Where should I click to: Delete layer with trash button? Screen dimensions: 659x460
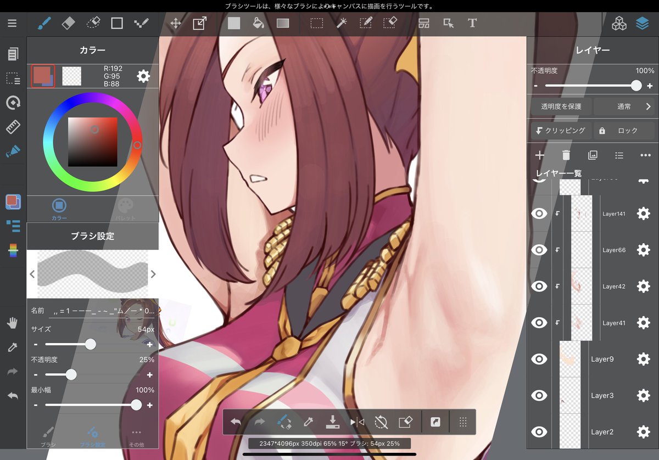[x=566, y=155]
